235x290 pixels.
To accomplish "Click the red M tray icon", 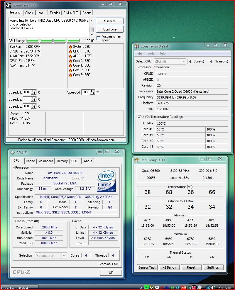I will [194, 288].
